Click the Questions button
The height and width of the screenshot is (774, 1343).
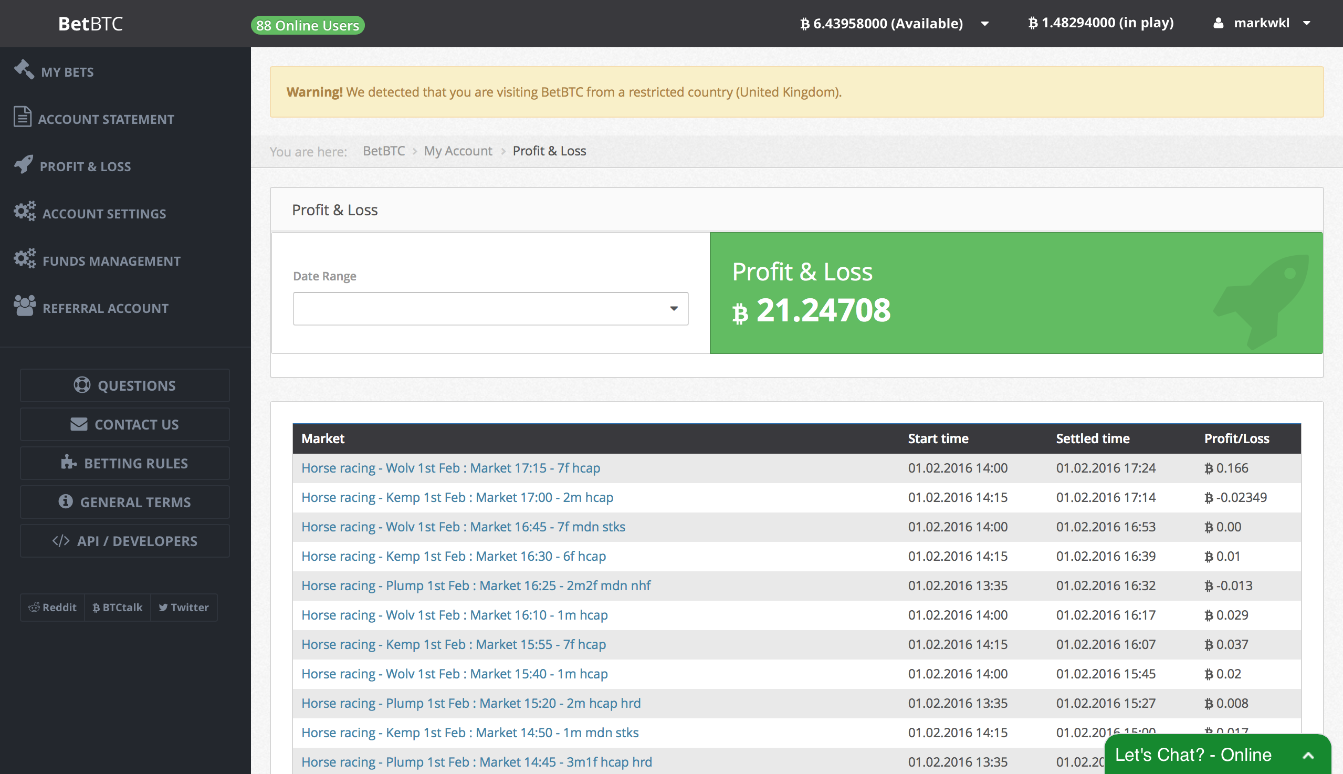tap(125, 385)
